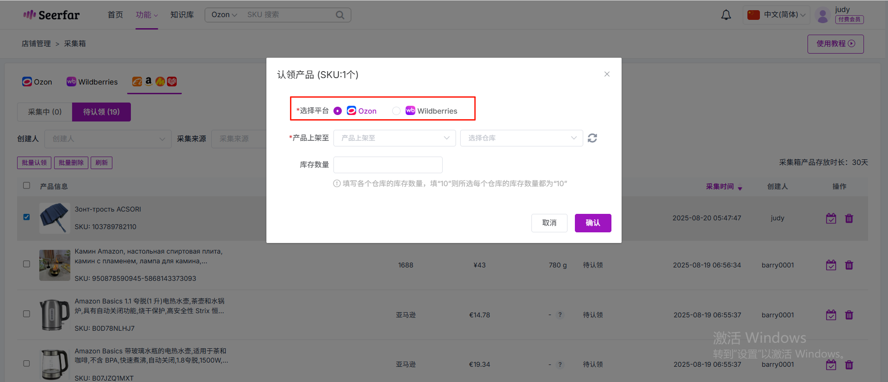Screen dimensions: 888x382
Task: Uncheck the Зонт-трость ACSORI row checkbox
Action: [26, 217]
